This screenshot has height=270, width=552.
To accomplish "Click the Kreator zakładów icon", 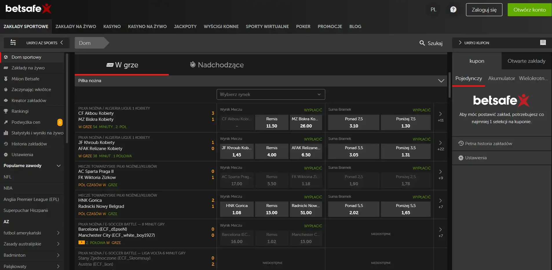I will click(6, 101).
